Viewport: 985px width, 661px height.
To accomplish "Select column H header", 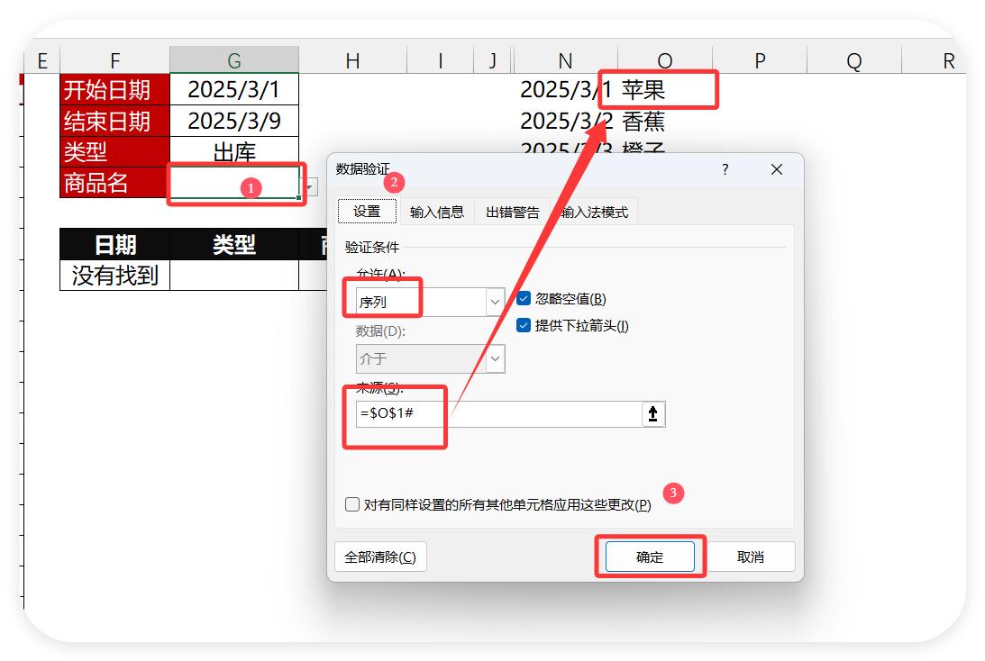I will (x=352, y=60).
